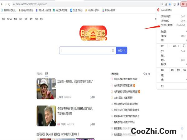Select the cast menu item below print
This screenshot has width=187, height=140.
(x=172, y=56)
